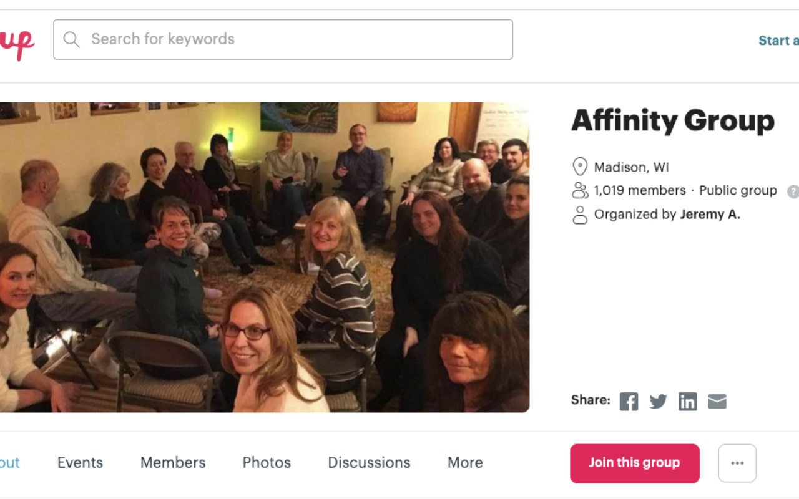This screenshot has width=799, height=499.
Task: Click the location pin icon beside Madison
Action: (x=580, y=167)
